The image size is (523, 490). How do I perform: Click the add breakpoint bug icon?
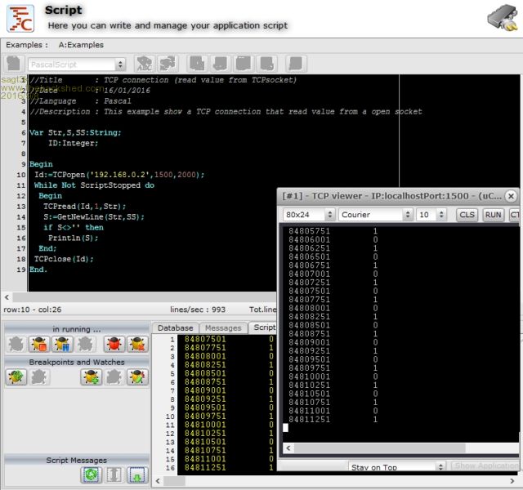90,376
